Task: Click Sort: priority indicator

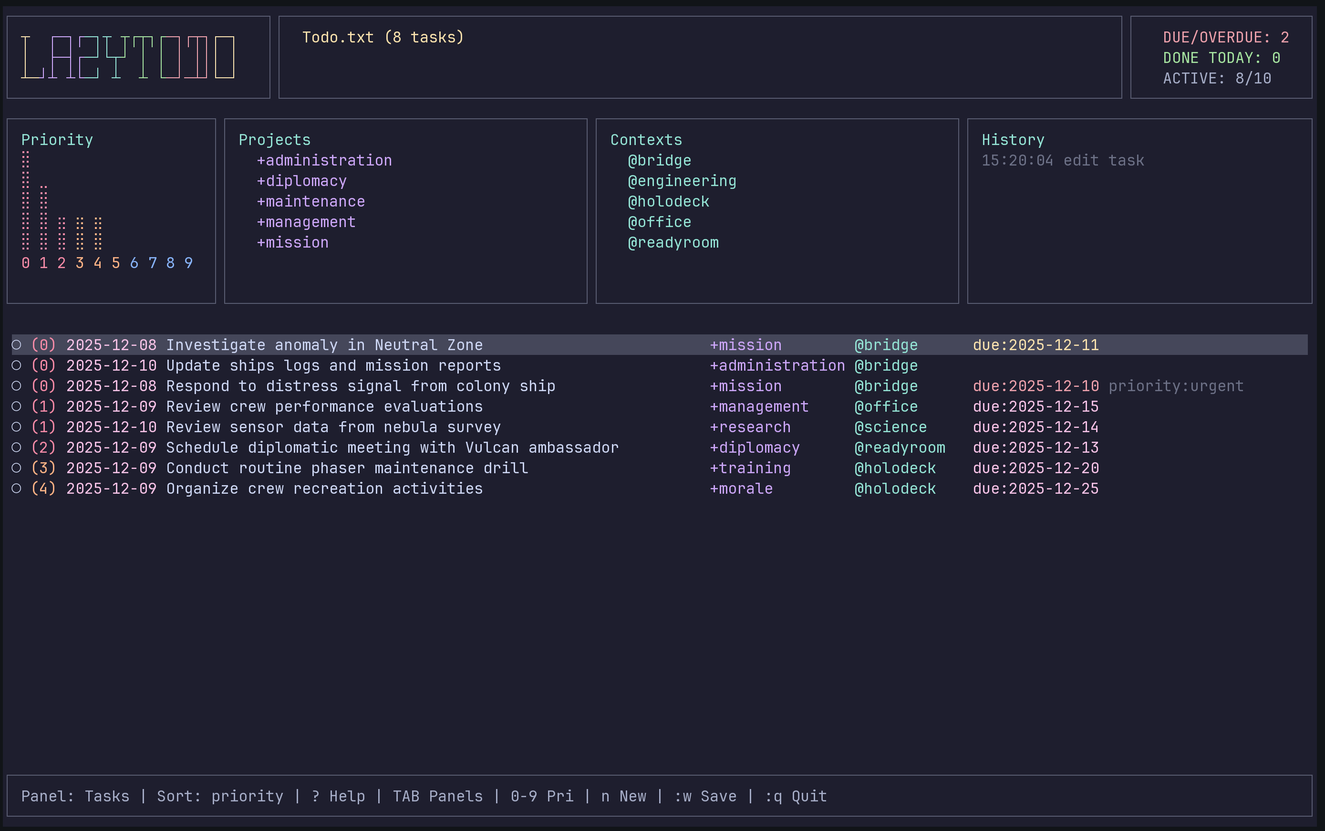Action: tap(220, 796)
